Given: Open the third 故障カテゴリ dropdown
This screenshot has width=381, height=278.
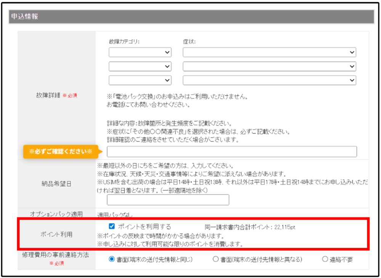Looking at the screenshot, I should pos(139,80).
